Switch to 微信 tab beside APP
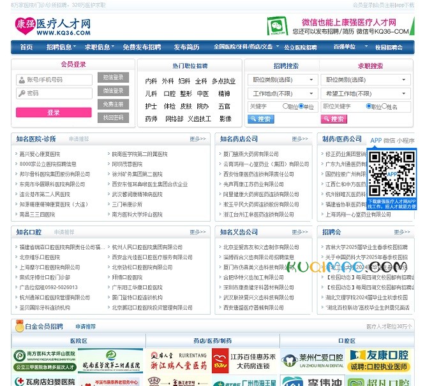 389,140
